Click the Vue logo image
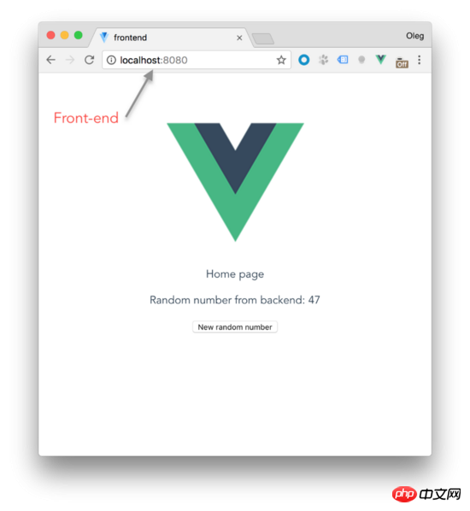This screenshot has height=511, width=470. point(235,182)
